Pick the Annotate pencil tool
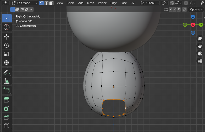Viewport: 205px width, 132px height. tap(7, 72)
